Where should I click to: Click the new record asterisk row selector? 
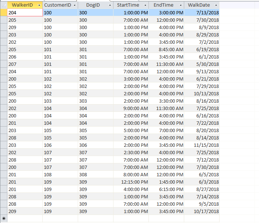(x=4, y=219)
